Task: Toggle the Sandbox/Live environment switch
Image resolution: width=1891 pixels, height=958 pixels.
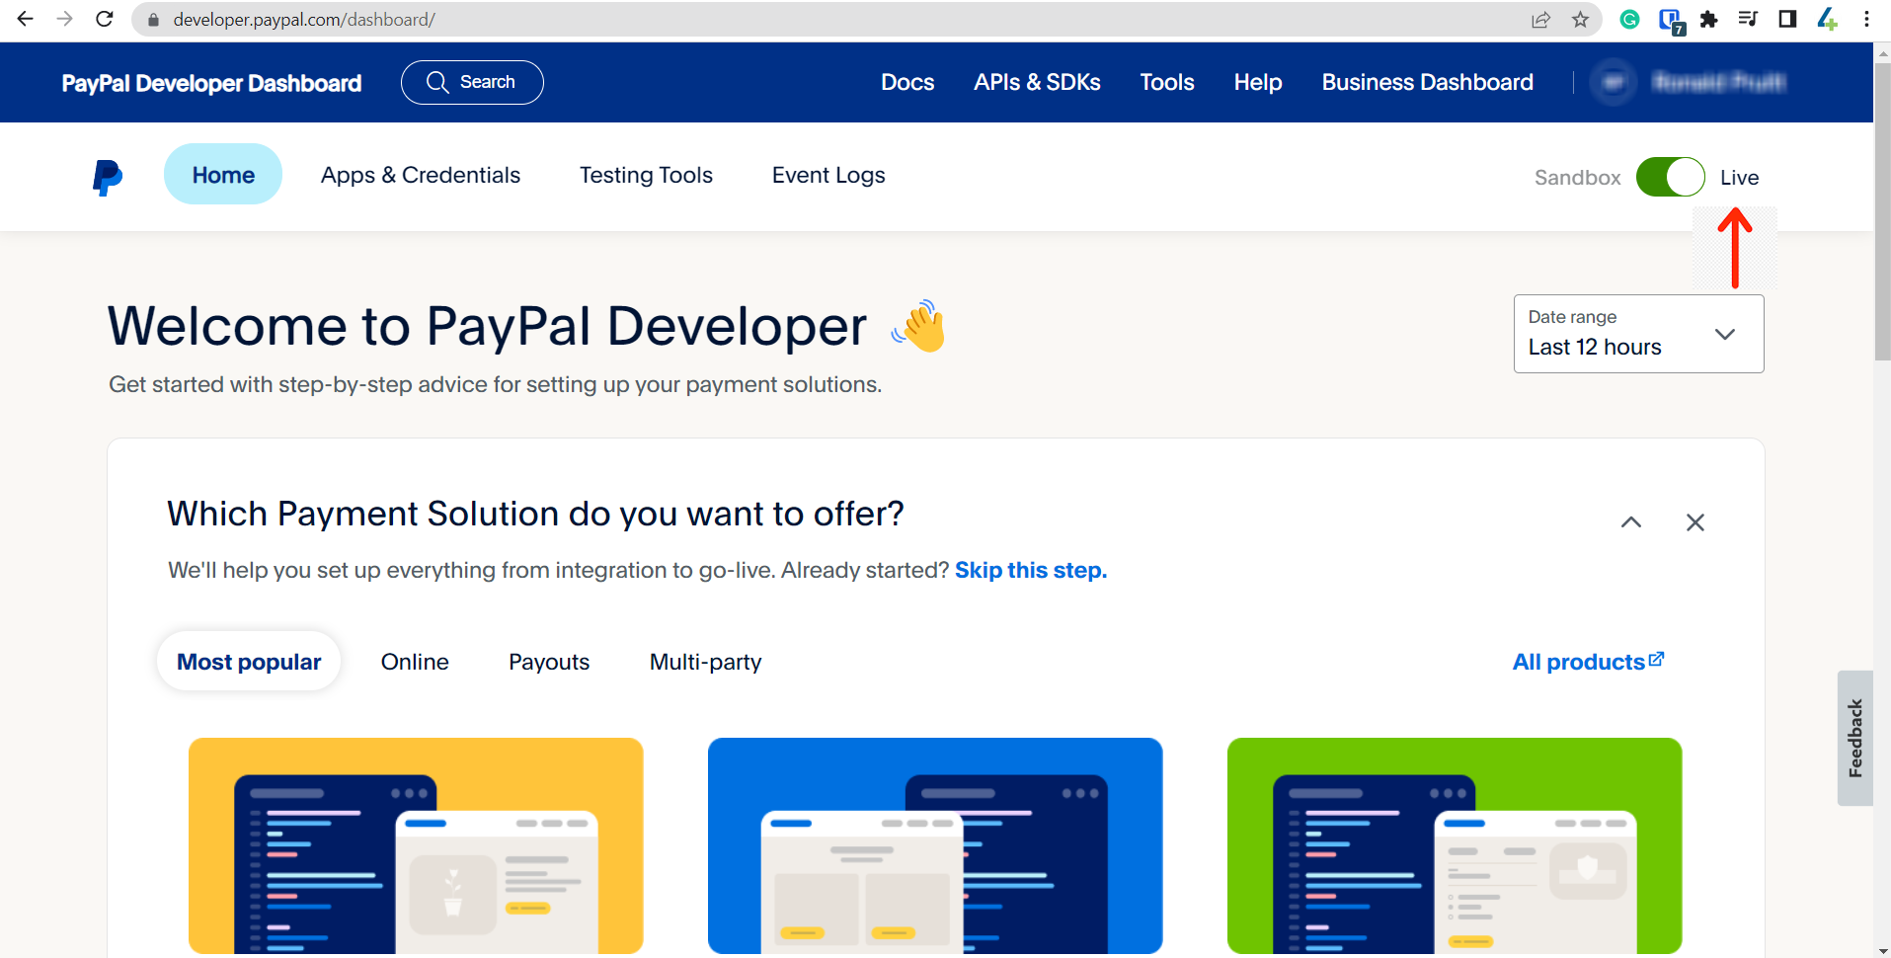Action: point(1670,177)
